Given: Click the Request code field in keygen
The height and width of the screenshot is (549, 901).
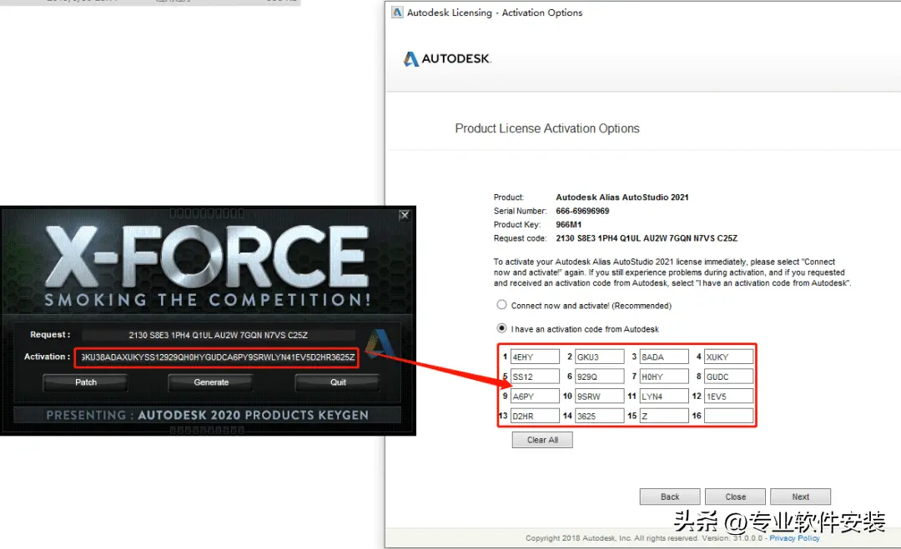Looking at the screenshot, I should click(218, 335).
